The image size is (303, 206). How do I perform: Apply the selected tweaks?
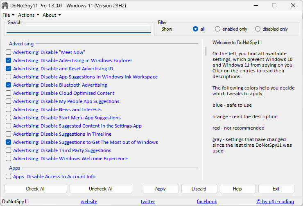click(161, 189)
